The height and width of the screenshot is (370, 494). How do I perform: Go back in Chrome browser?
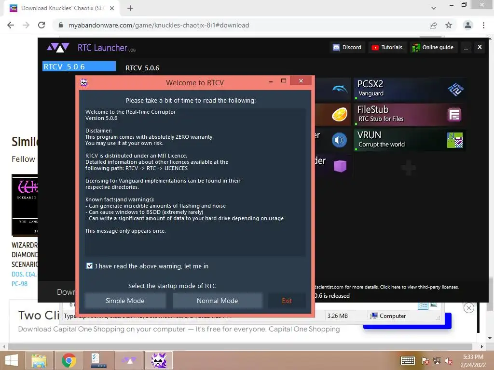[11, 25]
